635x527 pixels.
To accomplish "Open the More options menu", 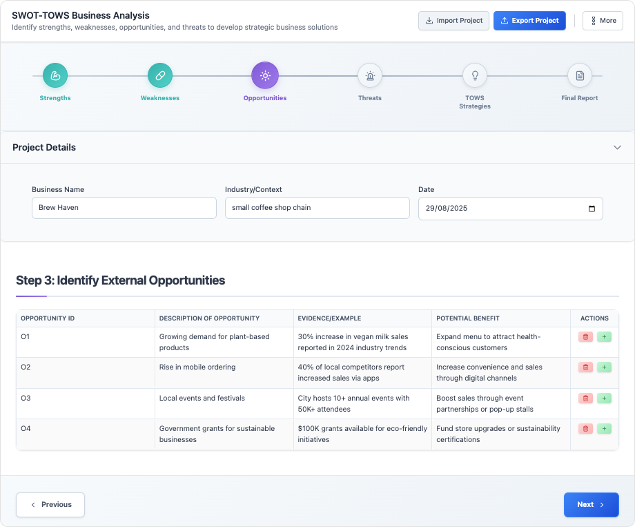I will (x=603, y=21).
